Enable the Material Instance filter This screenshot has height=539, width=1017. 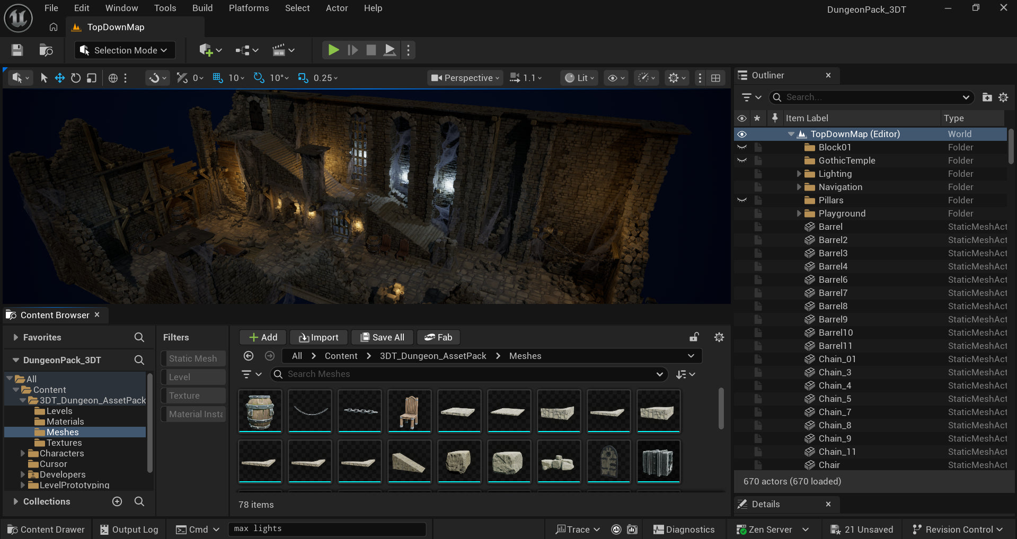click(x=193, y=414)
